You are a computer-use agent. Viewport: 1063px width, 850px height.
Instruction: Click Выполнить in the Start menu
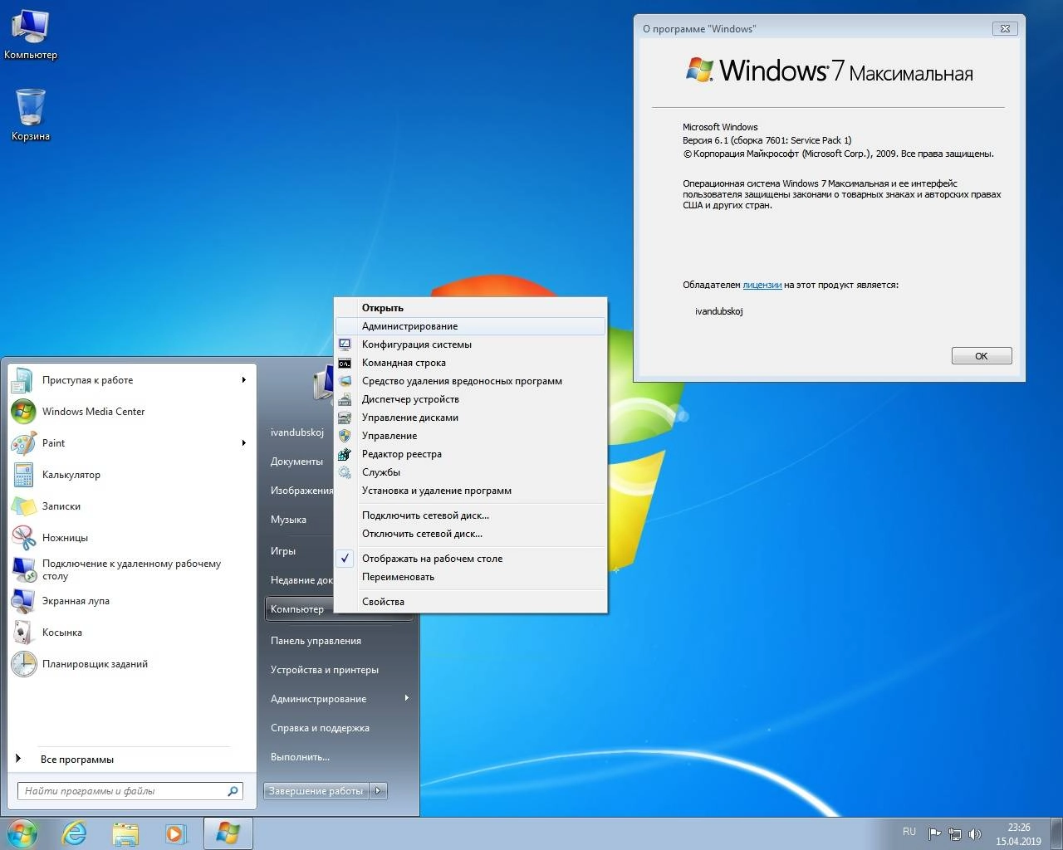click(x=300, y=757)
